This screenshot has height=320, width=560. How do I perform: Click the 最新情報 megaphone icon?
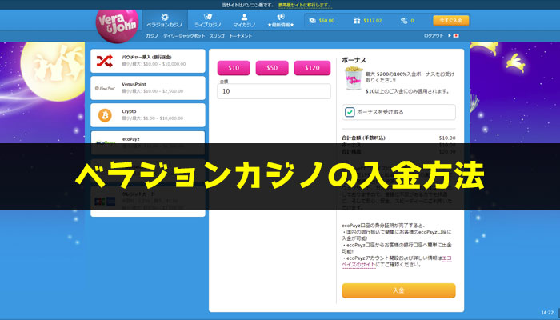tap(281, 17)
